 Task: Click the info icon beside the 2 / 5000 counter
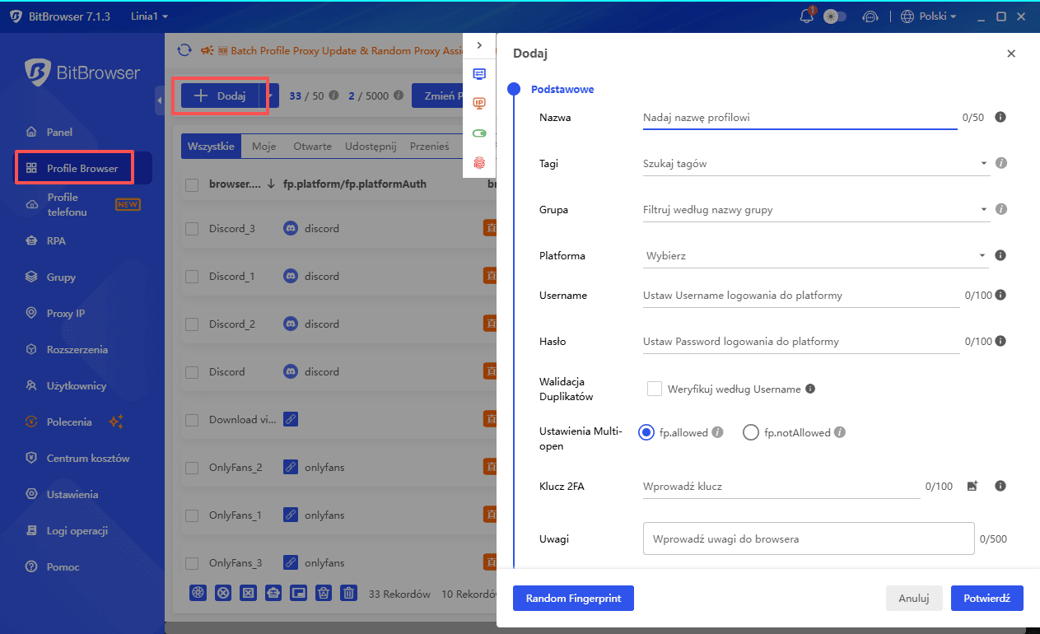point(398,96)
